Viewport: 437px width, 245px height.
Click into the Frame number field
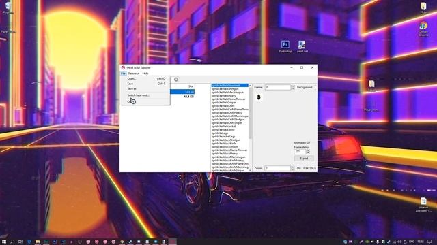point(278,87)
